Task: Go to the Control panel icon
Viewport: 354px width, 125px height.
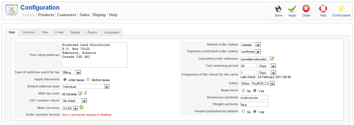Action: pos(341,9)
